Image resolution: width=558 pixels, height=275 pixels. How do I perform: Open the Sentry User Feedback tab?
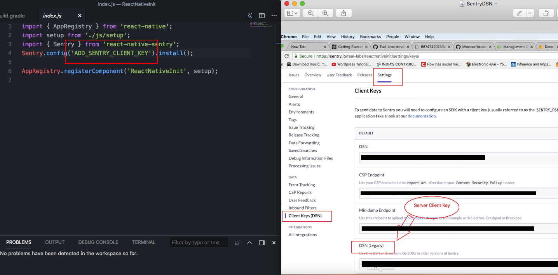pos(339,75)
